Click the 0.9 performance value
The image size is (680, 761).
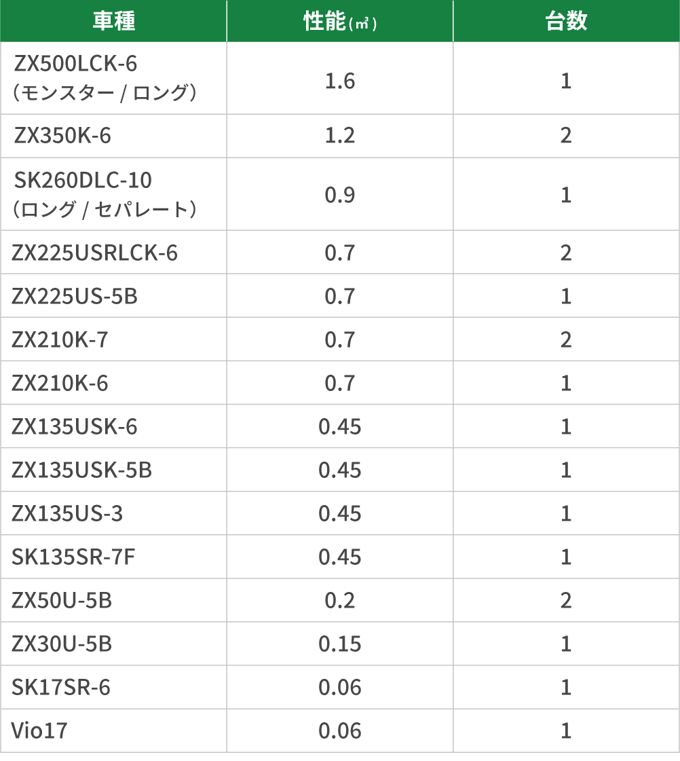340,195
